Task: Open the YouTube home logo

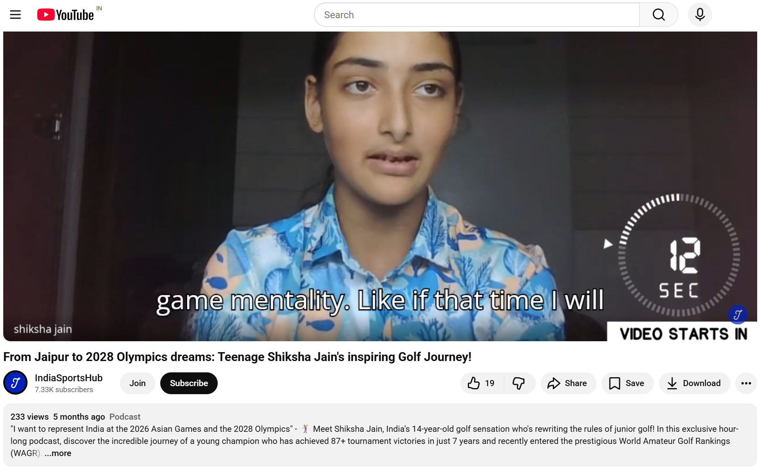Action: click(x=67, y=15)
